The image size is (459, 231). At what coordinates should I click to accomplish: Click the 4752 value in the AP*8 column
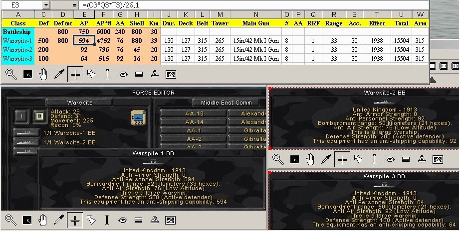[x=104, y=41]
